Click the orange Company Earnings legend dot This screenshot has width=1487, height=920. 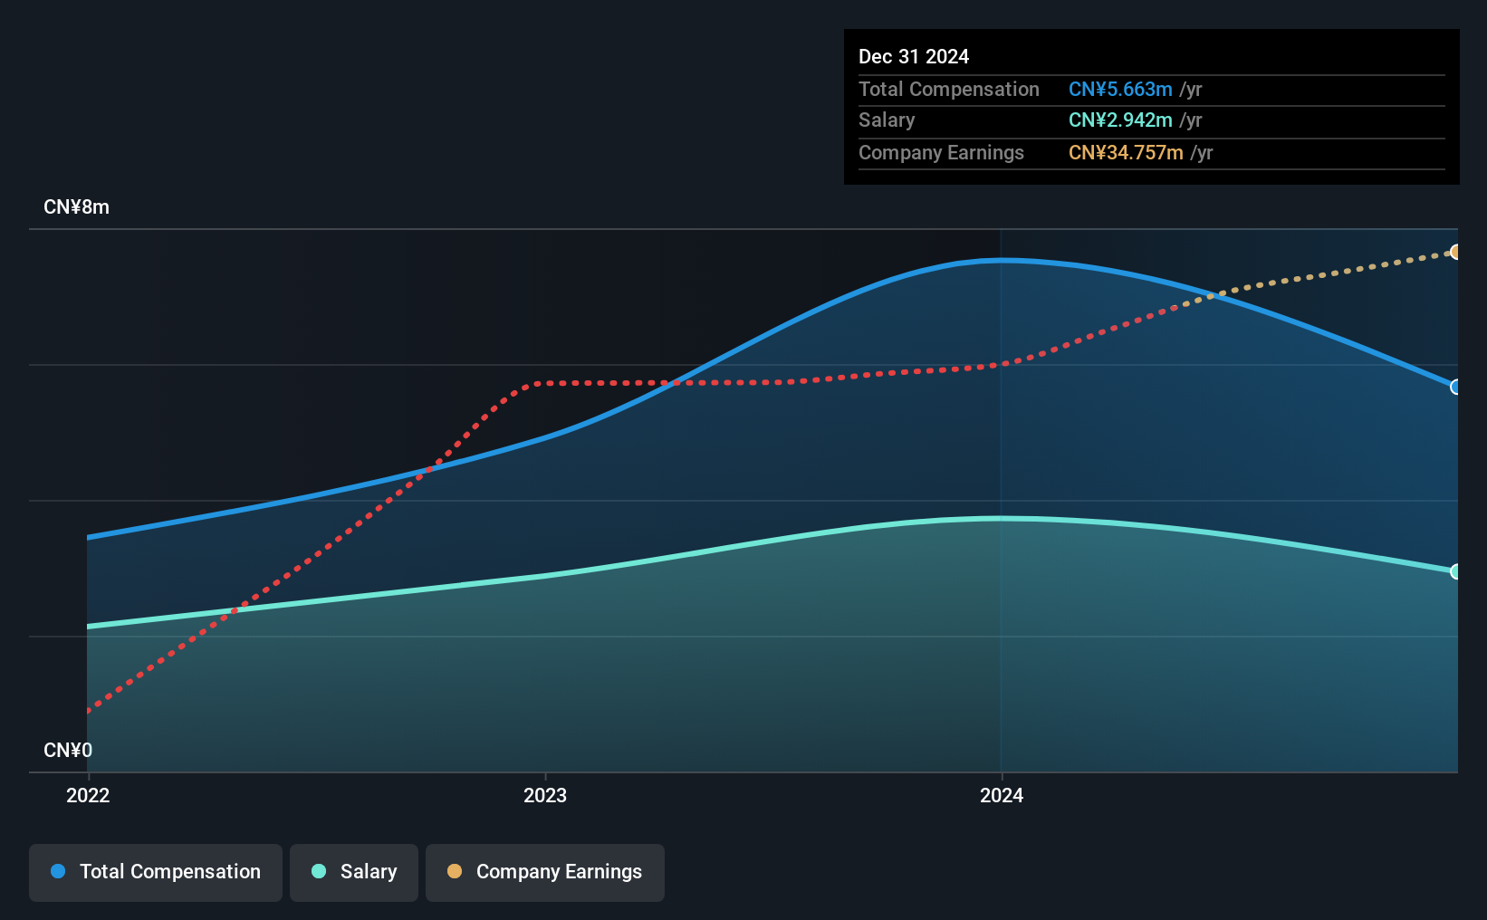[x=455, y=871]
